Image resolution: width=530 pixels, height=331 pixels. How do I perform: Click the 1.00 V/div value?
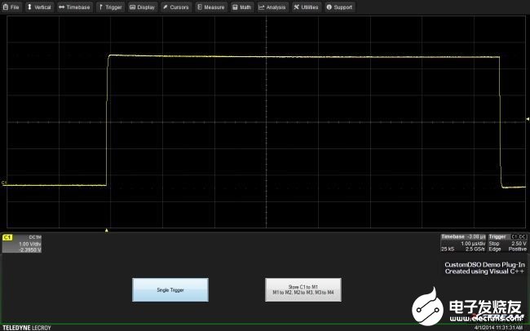point(29,244)
